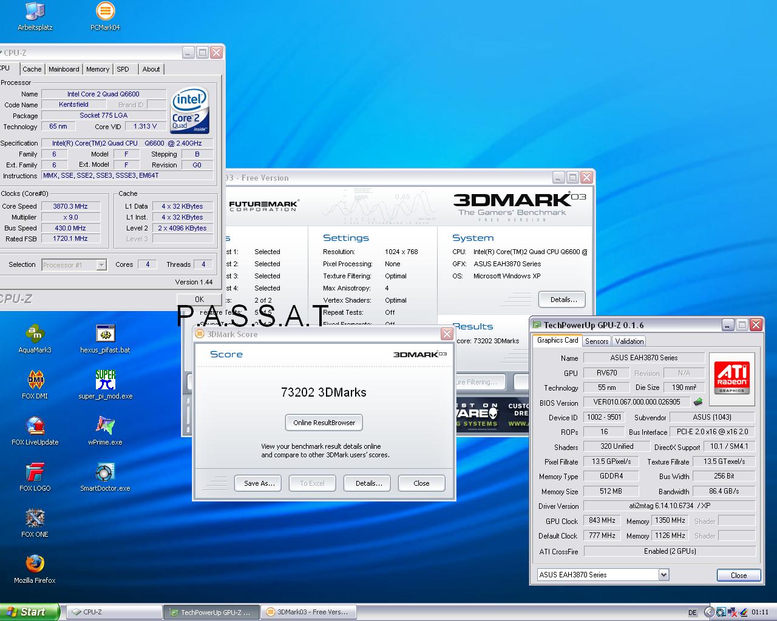Select the Graphics Card tab in GPU-Z
Viewport: 777px width, 621px height.
click(558, 340)
